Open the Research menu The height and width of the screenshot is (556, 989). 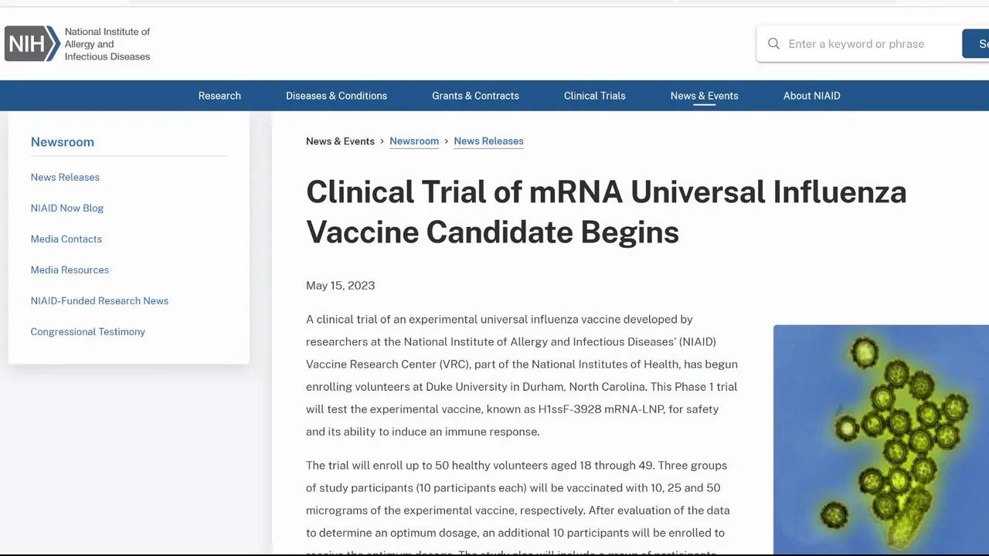(x=219, y=96)
